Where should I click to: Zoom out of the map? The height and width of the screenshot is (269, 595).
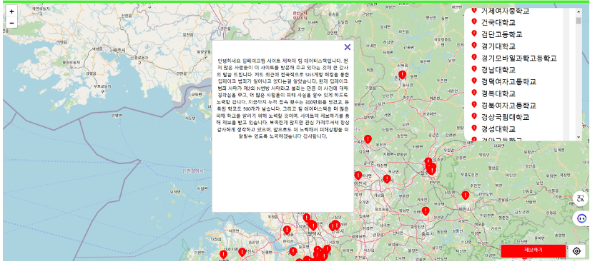click(x=11, y=23)
